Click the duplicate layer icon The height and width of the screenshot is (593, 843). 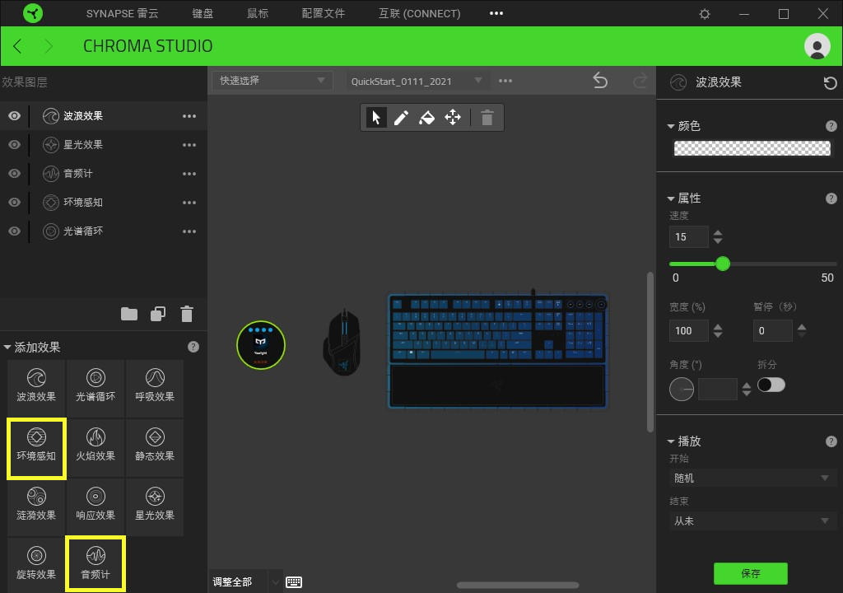(x=158, y=314)
